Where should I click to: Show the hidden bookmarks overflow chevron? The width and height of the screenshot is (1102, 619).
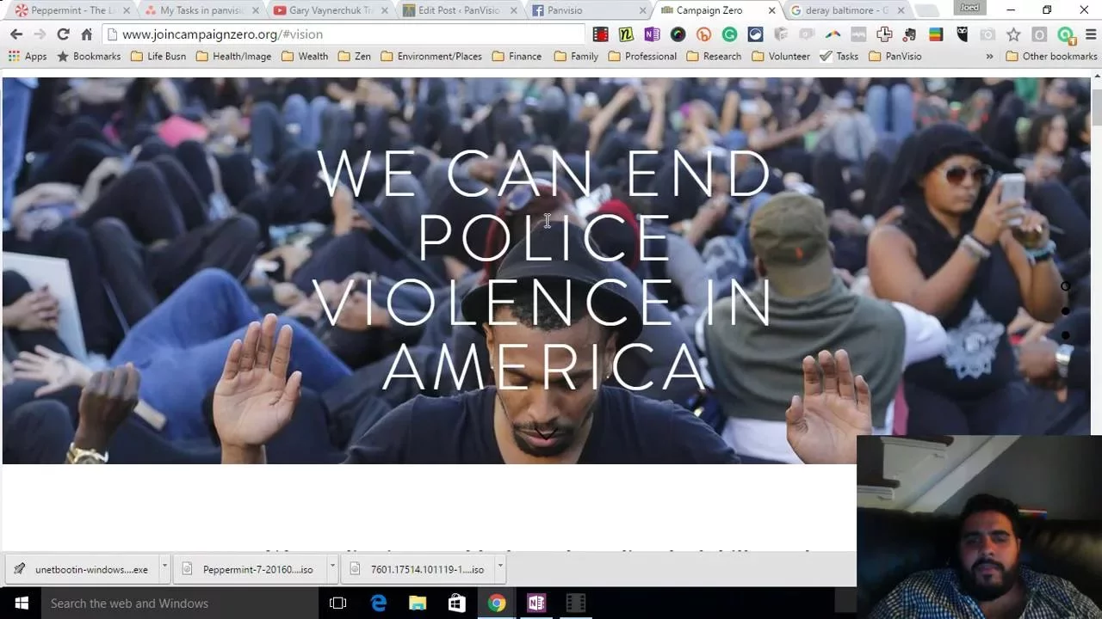coord(989,56)
